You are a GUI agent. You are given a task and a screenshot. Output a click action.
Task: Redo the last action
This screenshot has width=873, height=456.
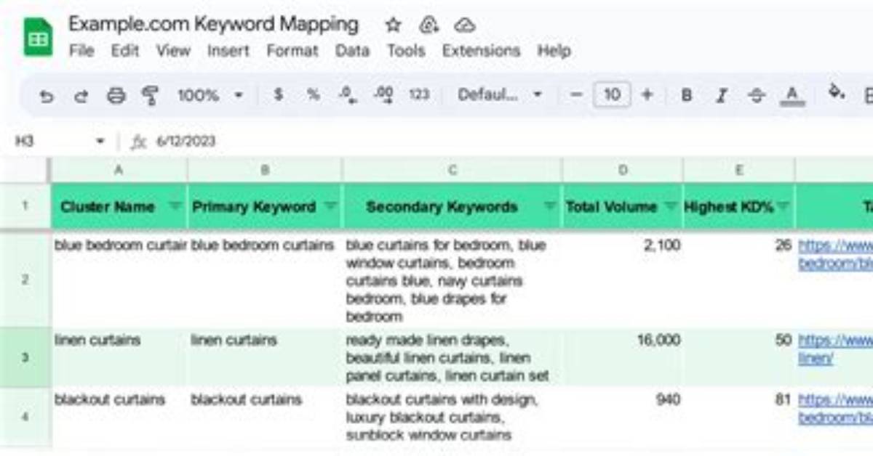pos(81,95)
